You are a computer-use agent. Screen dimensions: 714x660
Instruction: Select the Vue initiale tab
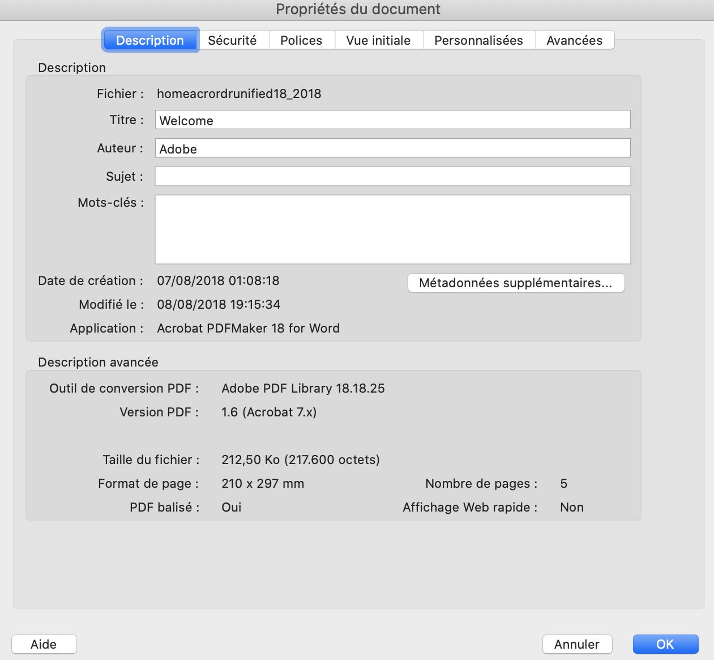[x=379, y=40]
